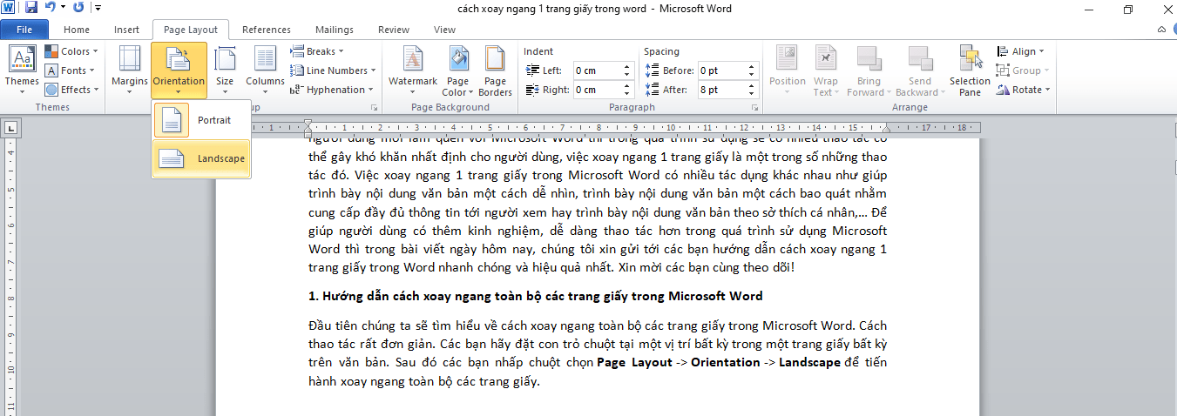
Task: Increase Left indent with up arrow
Action: (x=627, y=67)
